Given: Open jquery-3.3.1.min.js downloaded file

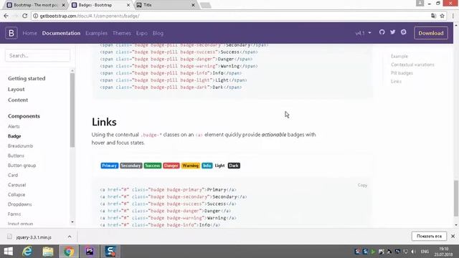Looking at the screenshot, I should [x=34, y=237].
